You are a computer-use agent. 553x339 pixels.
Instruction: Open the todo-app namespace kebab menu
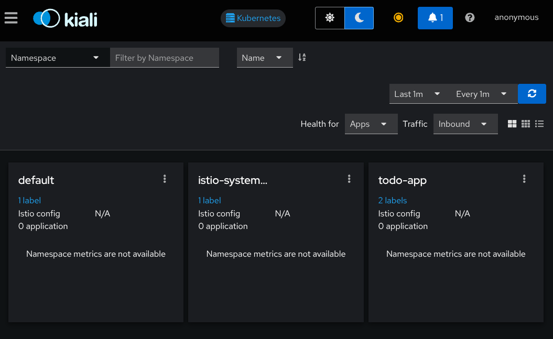[x=524, y=179]
